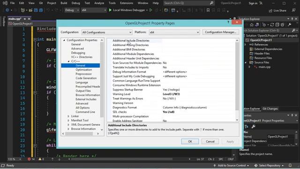Click the New Project toolbar icon
Image resolution: width=300 pixels, height=169 pixels.
23,10
